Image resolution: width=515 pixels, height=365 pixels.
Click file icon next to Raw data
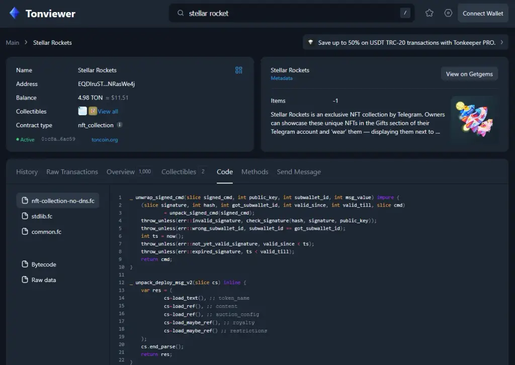[x=25, y=280]
